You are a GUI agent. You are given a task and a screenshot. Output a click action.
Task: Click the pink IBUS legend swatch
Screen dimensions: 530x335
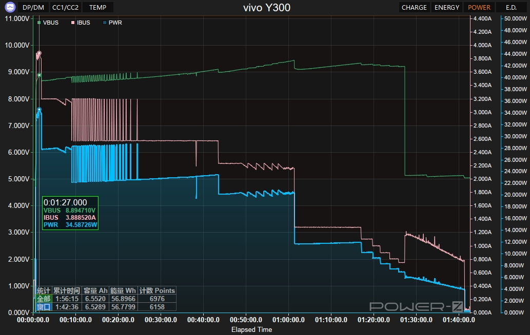coord(73,23)
